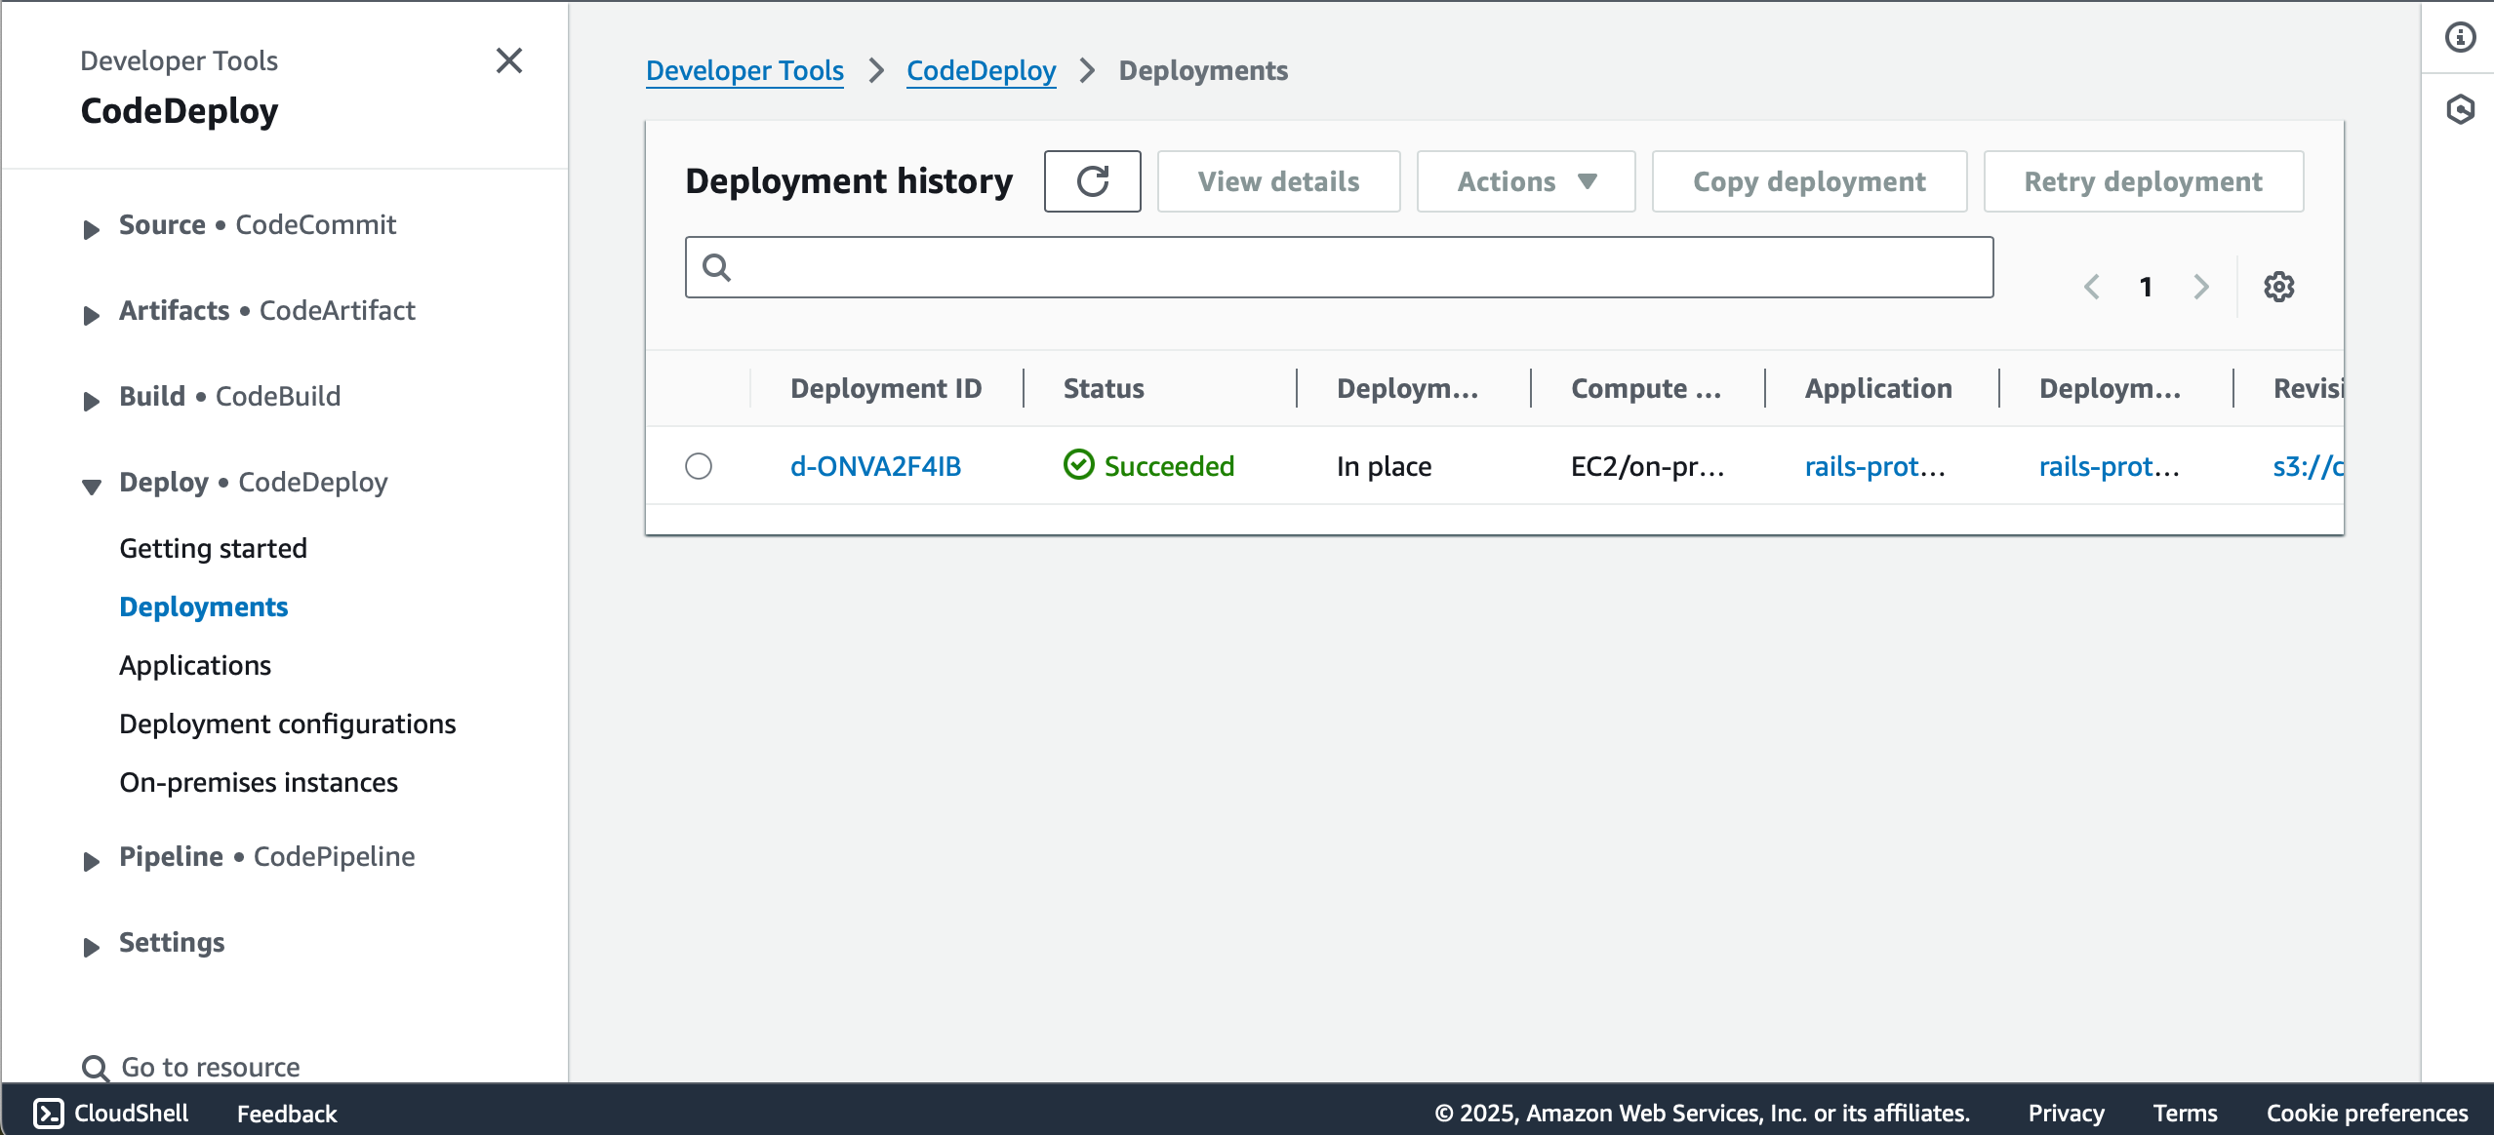Click the search magnifier in filter box
This screenshot has height=1135, width=2494.
[717, 267]
